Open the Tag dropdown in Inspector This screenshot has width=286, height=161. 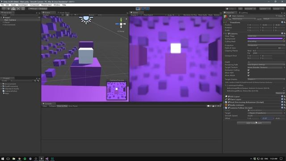click(244, 19)
